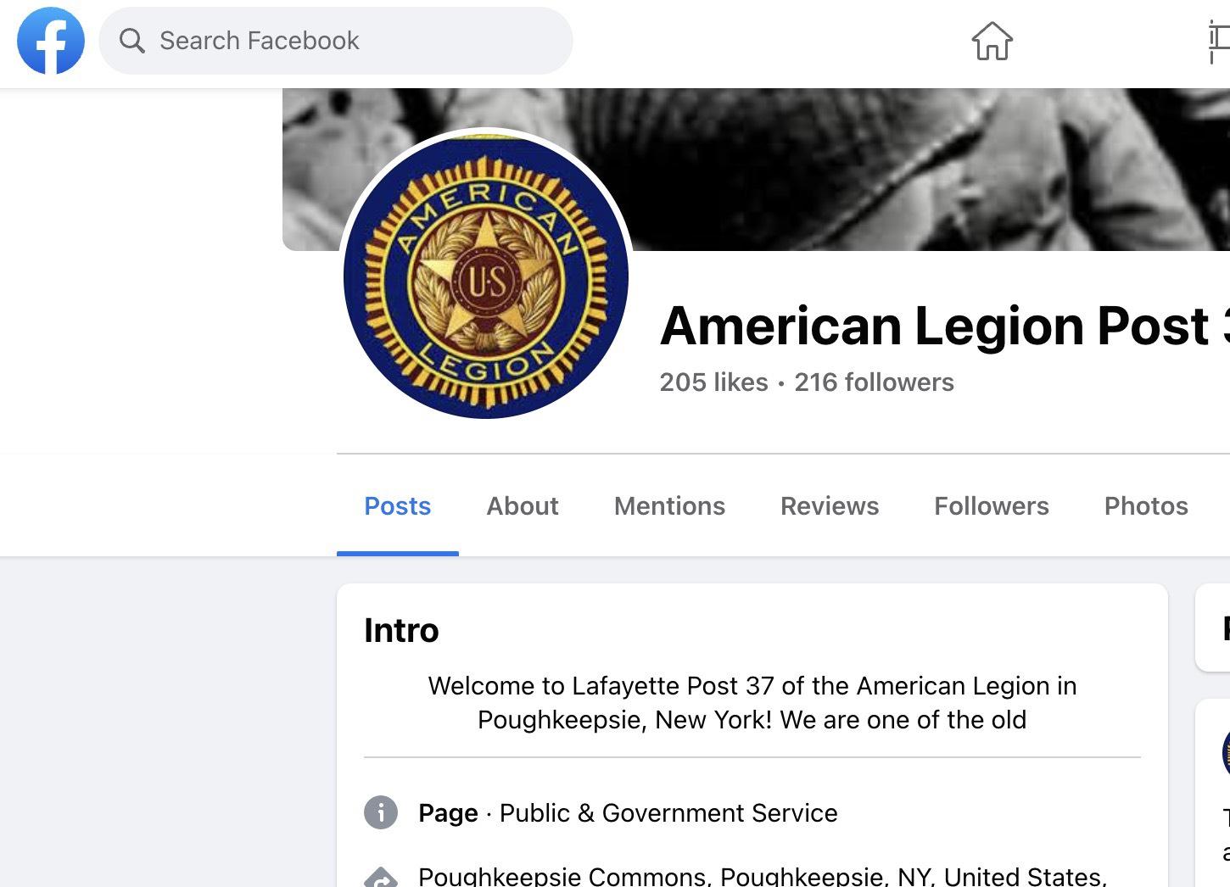
Task: Select the Mentions tab
Action: (x=669, y=506)
